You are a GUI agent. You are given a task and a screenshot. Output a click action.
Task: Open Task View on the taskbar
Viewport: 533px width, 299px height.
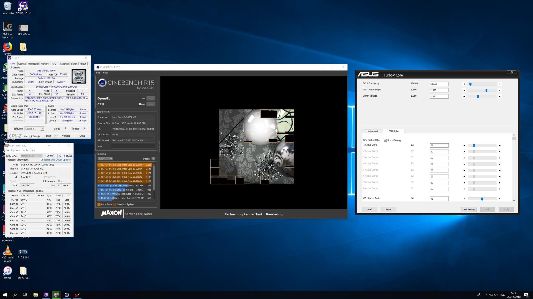[x=25, y=295]
